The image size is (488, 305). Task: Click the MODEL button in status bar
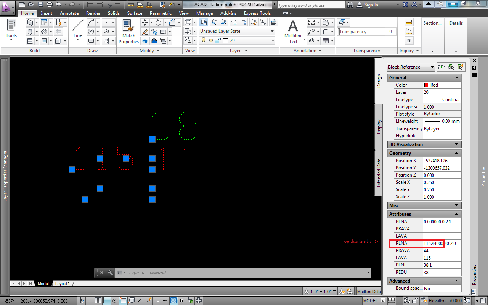pyautogui.click(x=370, y=300)
